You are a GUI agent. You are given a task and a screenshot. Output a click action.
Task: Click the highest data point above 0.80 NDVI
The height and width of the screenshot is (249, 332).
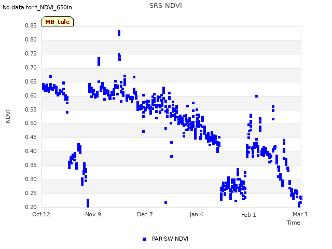click(119, 33)
